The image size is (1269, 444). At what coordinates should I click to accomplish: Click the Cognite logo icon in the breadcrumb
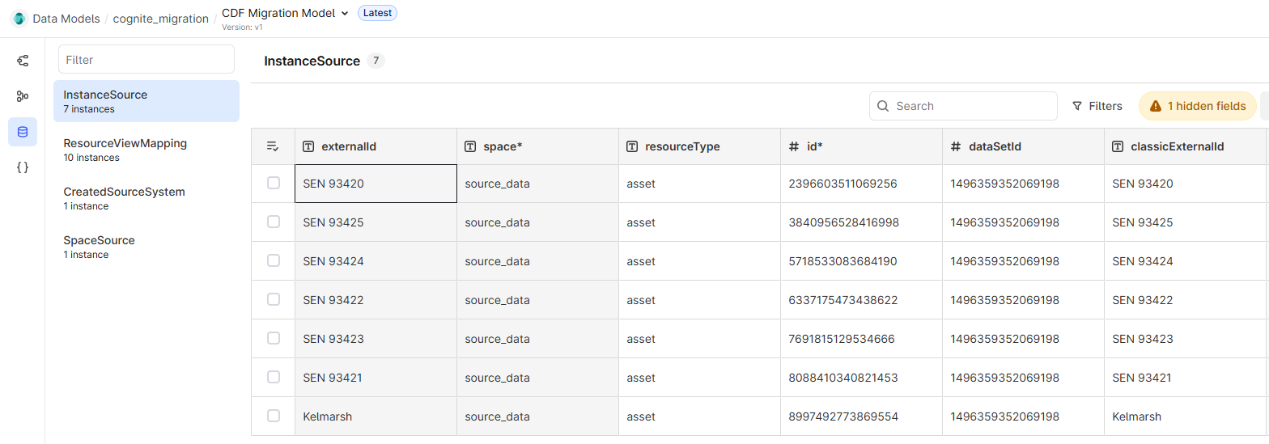click(x=19, y=18)
